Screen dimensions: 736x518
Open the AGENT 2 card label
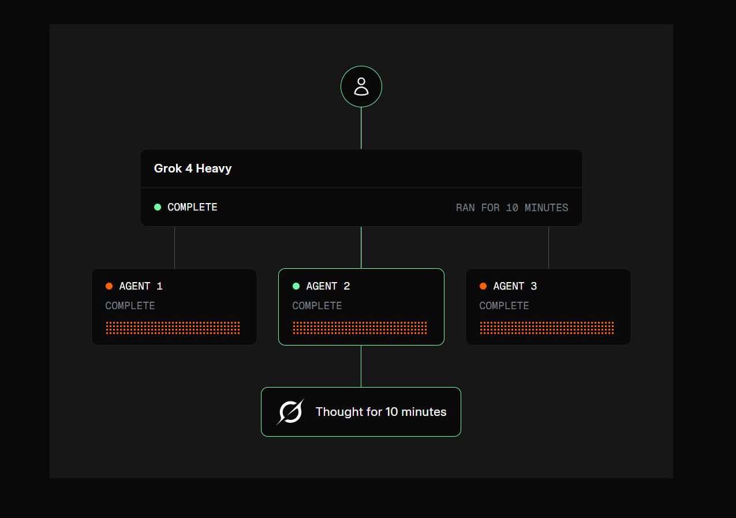(328, 286)
